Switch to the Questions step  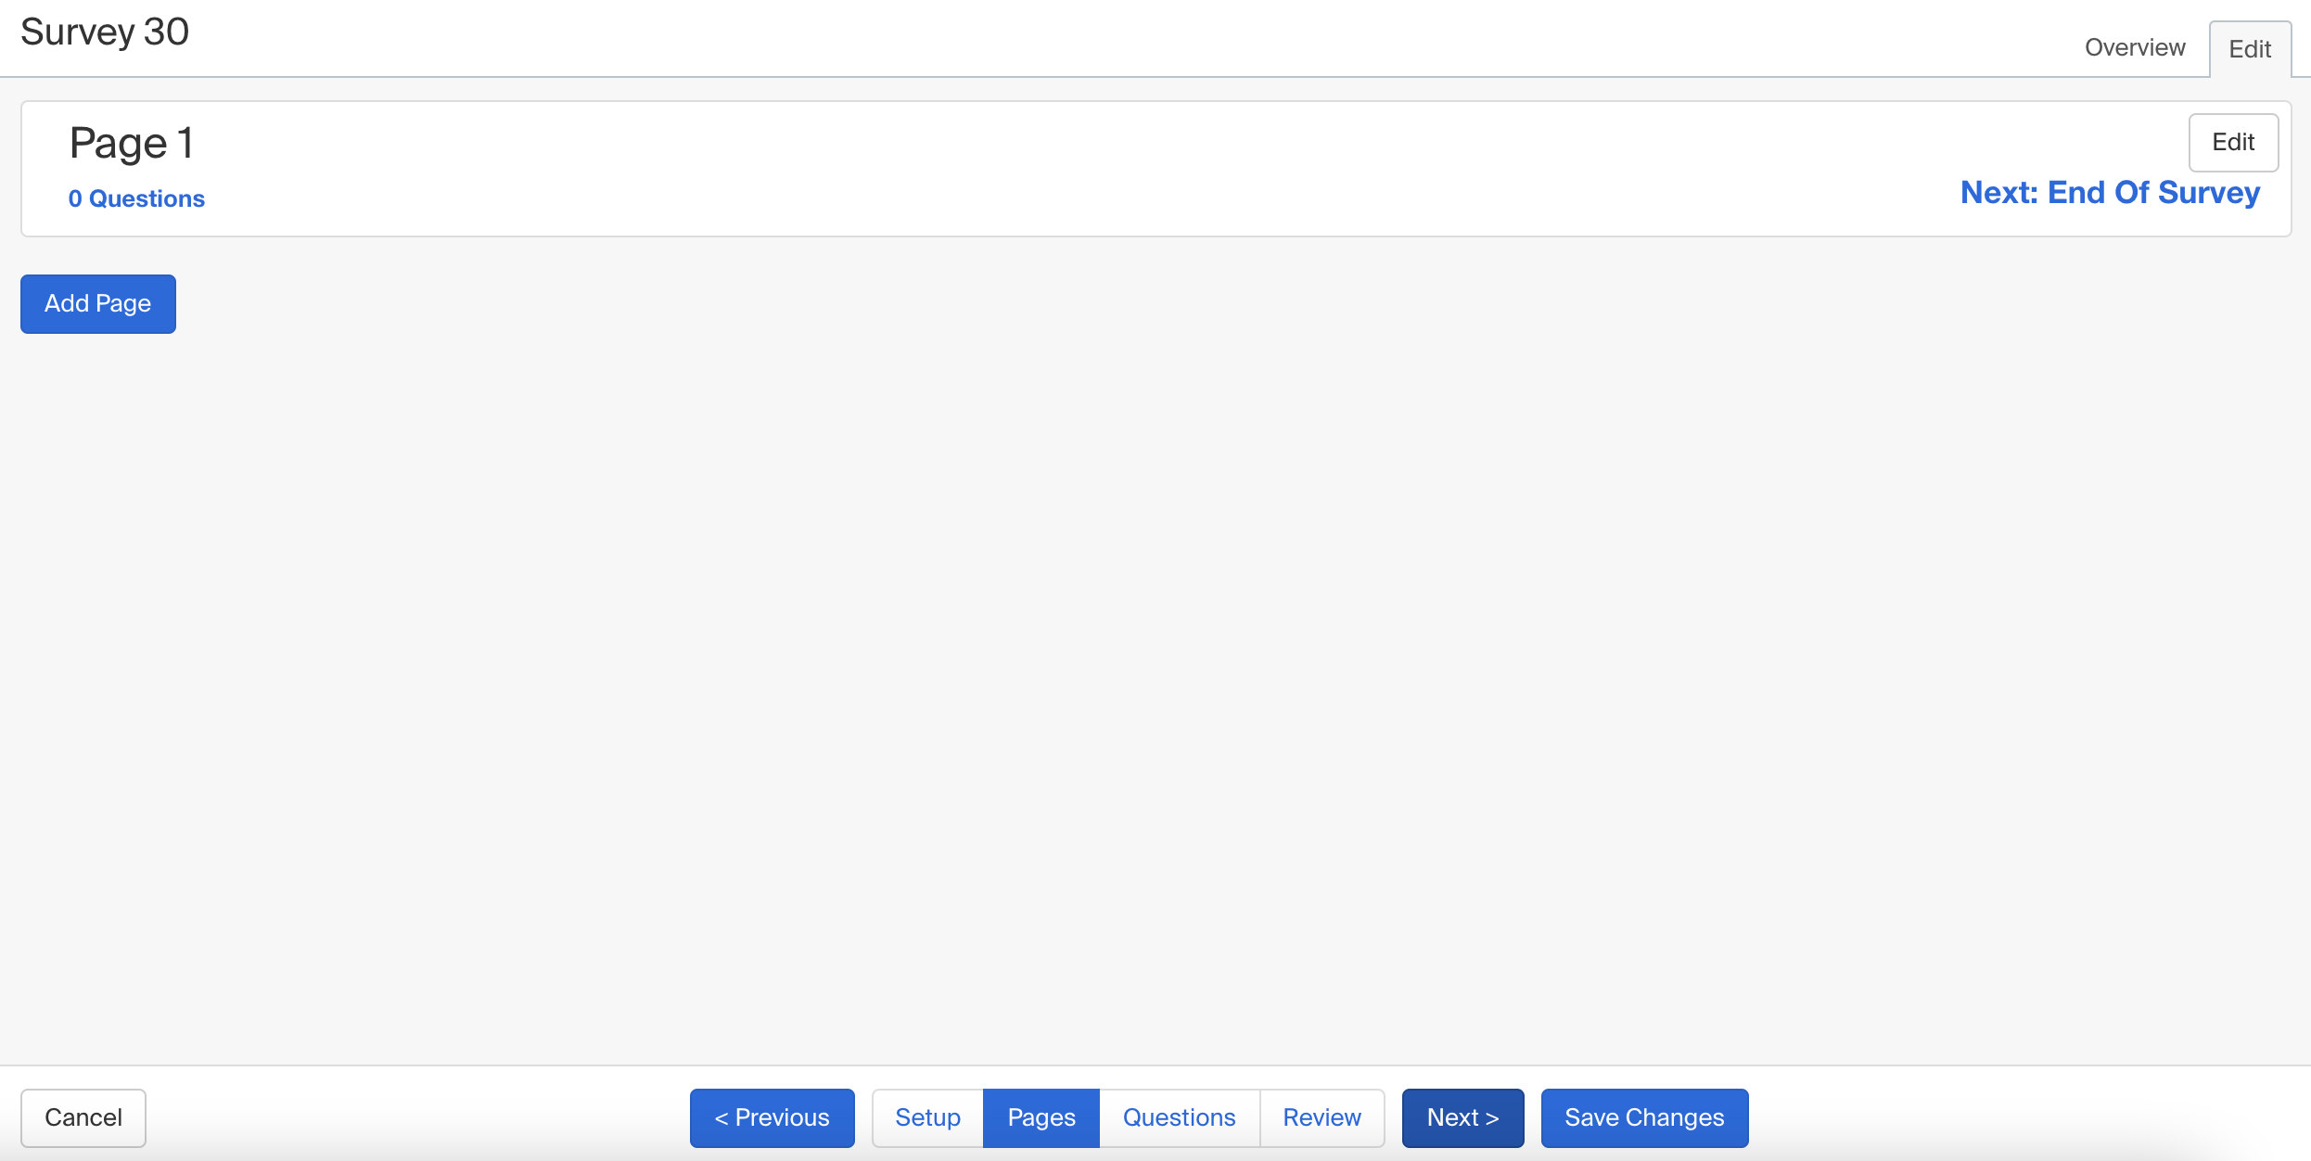[x=1179, y=1117]
